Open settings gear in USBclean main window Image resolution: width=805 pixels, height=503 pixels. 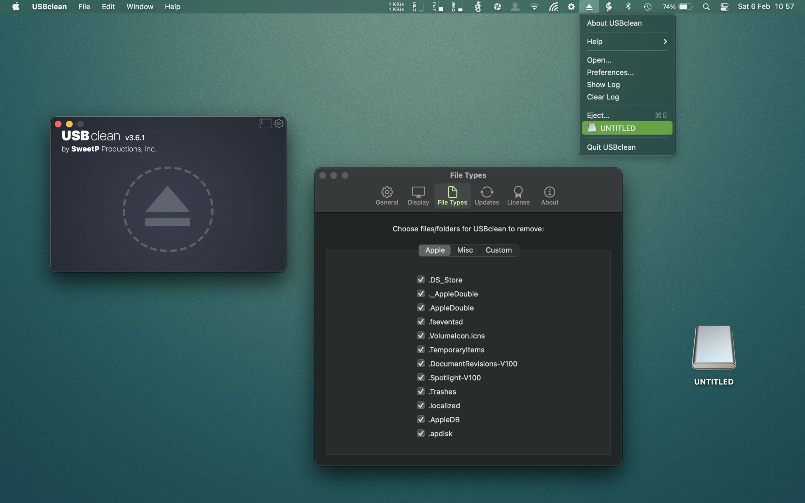click(x=279, y=124)
